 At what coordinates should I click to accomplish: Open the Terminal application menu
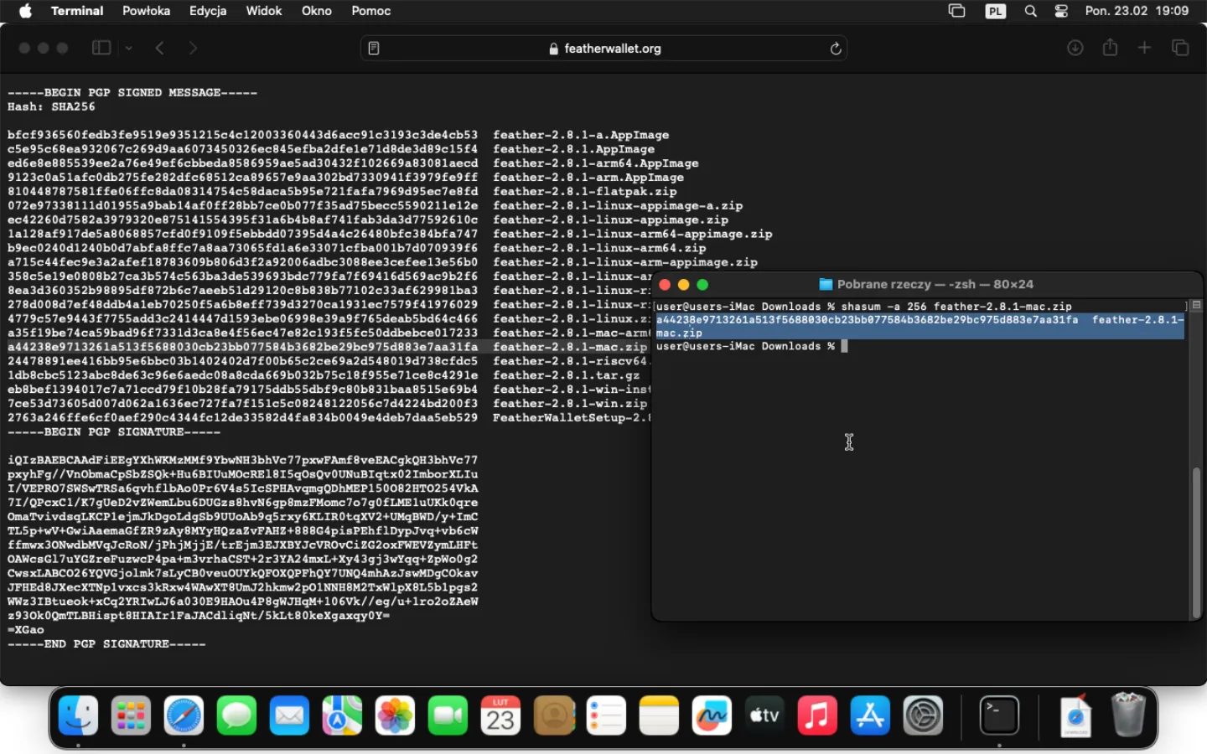coord(77,11)
